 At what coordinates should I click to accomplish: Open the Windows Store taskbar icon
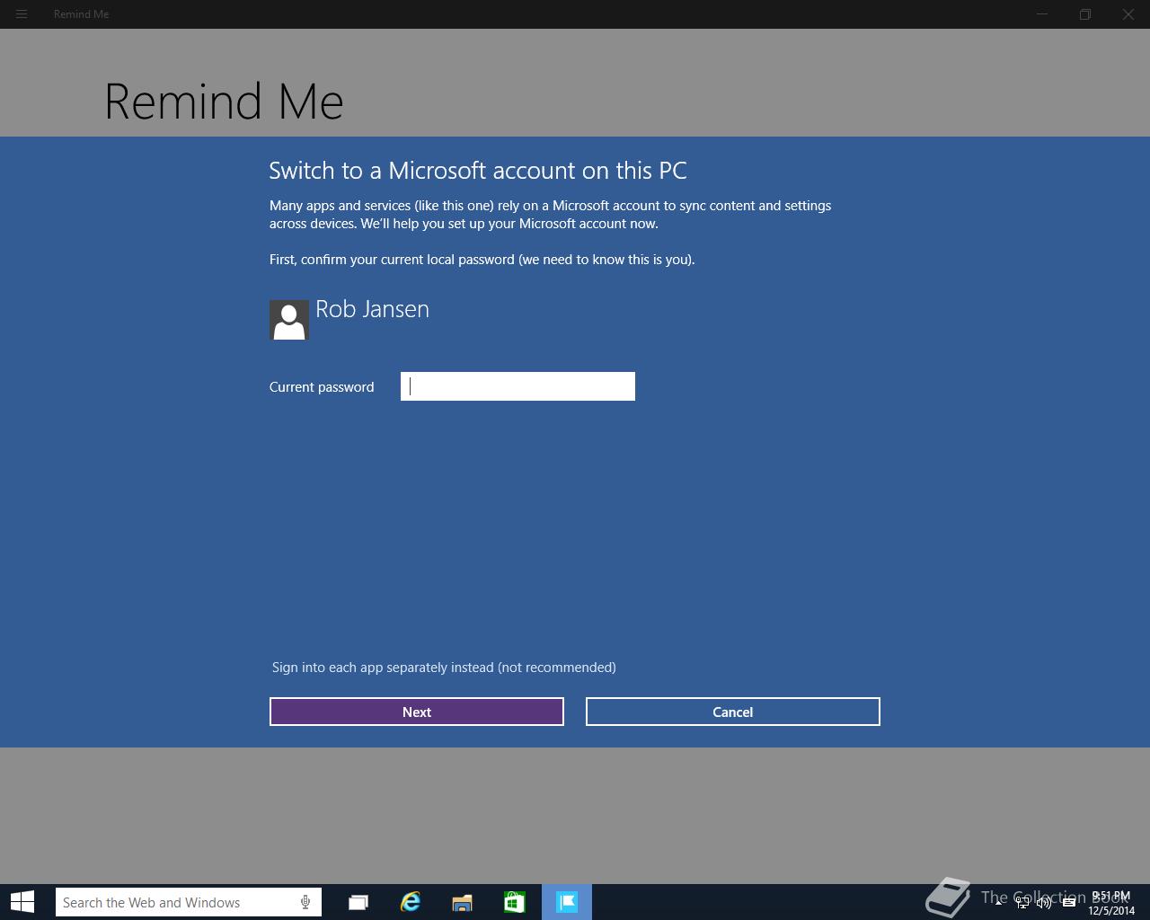[x=515, y=902]
